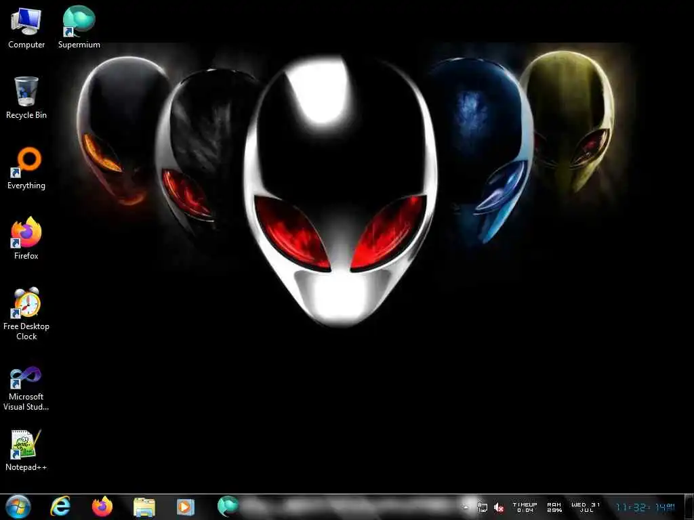Click the WED 31 JUL date display
694x520 pixels.
coord(586,507)
